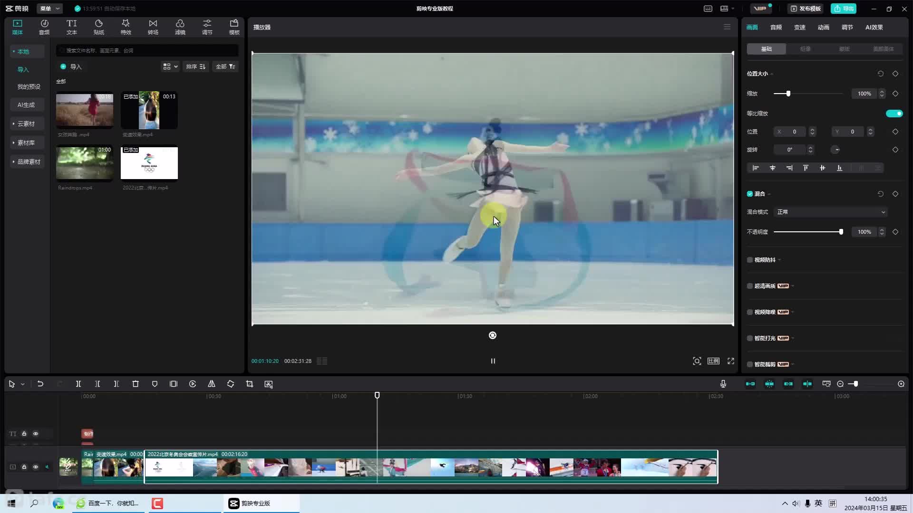Screen dimensions: 913x513
Task: Open the grid view mode dropdown
Action: coord(170,66)
